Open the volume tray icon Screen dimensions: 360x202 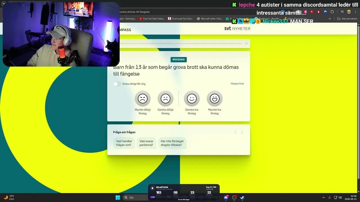[x=340, y=198]
